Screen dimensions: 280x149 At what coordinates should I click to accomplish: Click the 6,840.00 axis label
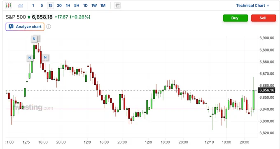[266, 109]
